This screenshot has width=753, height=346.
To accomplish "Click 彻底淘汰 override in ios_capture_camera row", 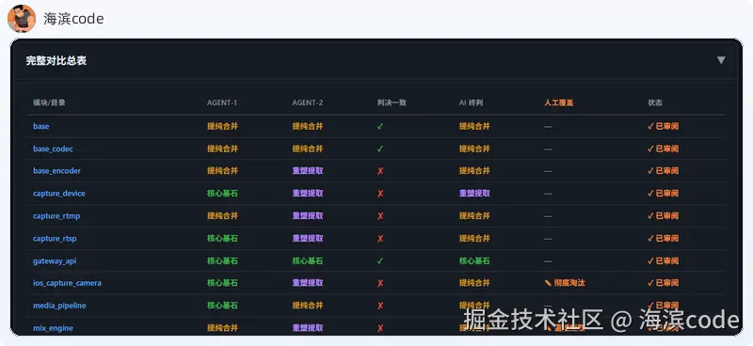I will 565,283.
